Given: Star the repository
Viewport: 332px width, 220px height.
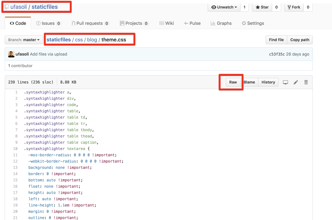Looking at the screenshot, I should click(262, 7).
